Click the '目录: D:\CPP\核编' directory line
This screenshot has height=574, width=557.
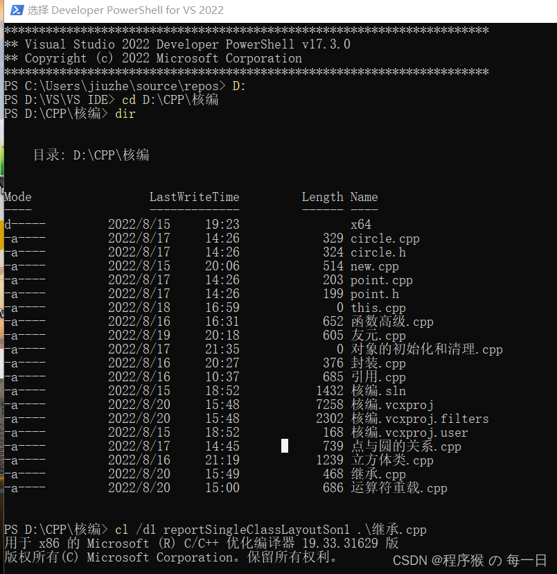click(x=91, y=155)
